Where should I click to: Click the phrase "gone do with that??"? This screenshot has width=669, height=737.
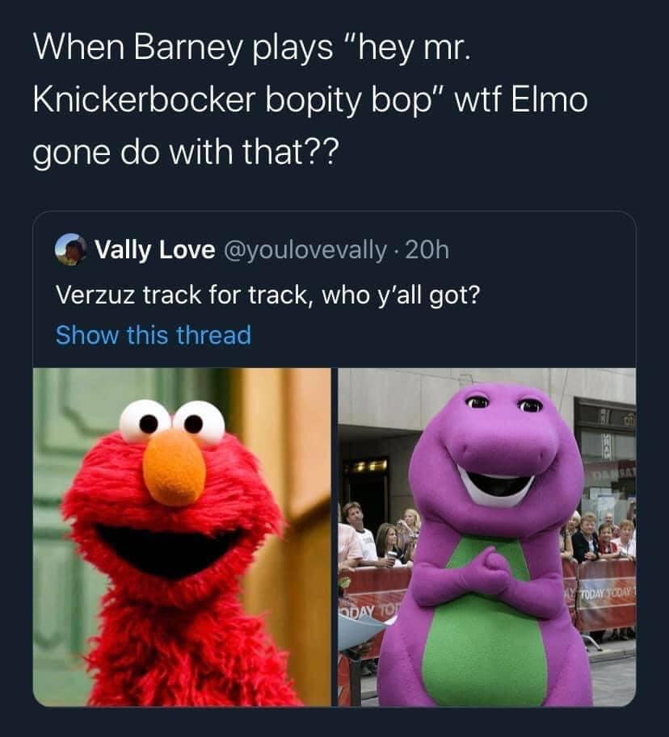185,153
